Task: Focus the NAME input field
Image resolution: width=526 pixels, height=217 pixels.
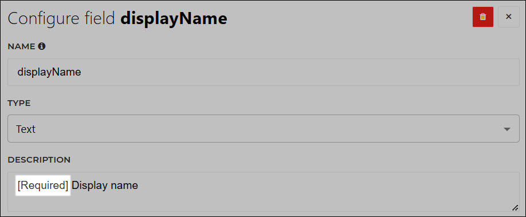Action: click(264, 72)
